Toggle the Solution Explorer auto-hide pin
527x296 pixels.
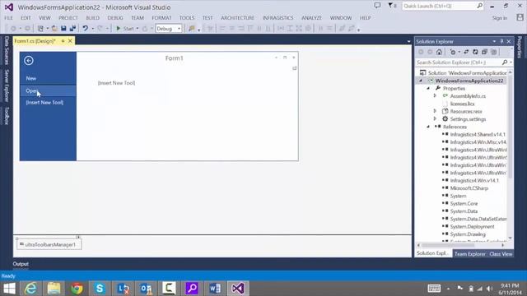point(501,41)
